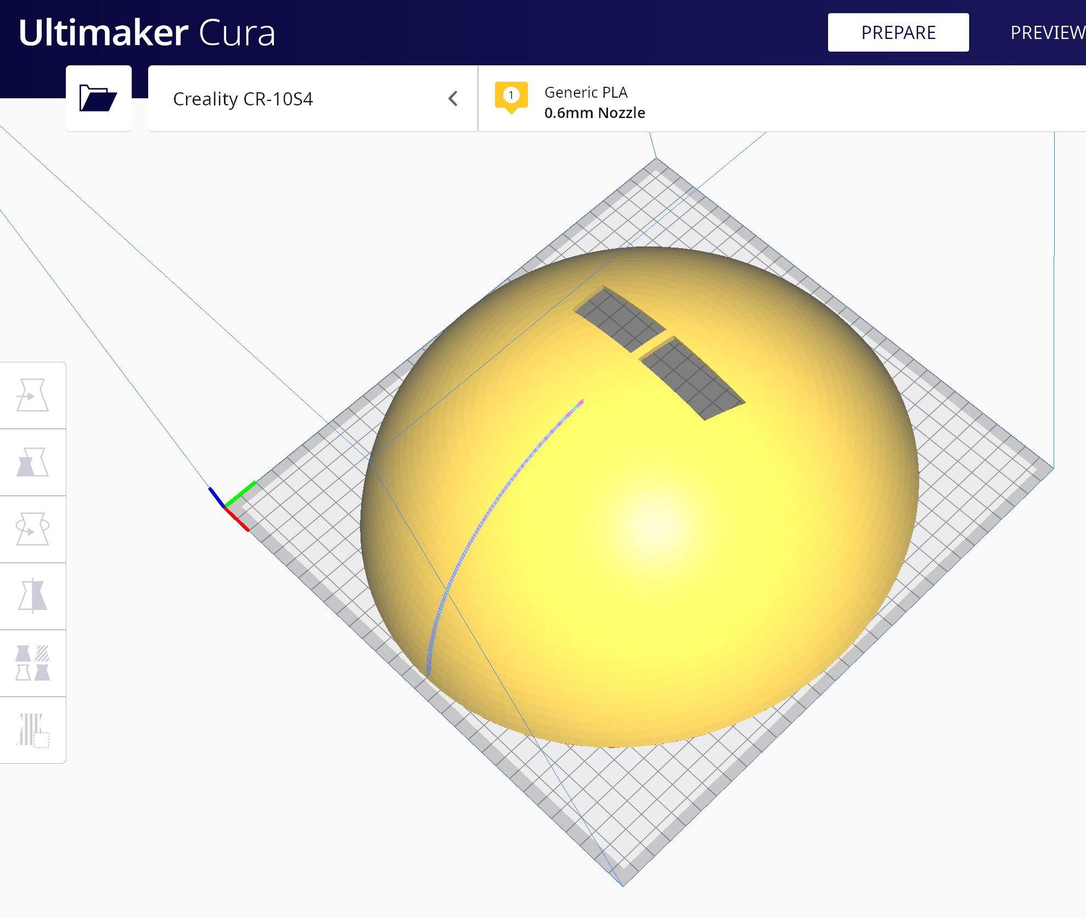The height and width of the screenshot is (918, 1086).
Task: Select the Scale tool
Action: tap(32, 462)
